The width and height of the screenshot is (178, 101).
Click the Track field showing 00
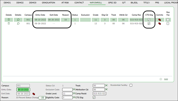(x=99, y=85)
